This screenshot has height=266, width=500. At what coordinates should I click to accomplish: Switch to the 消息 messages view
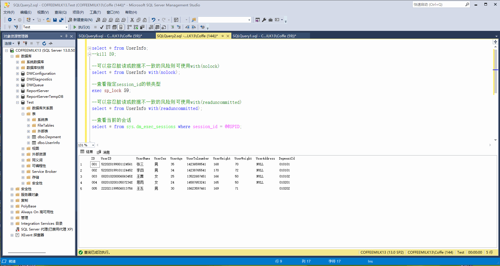coord(106,152)
